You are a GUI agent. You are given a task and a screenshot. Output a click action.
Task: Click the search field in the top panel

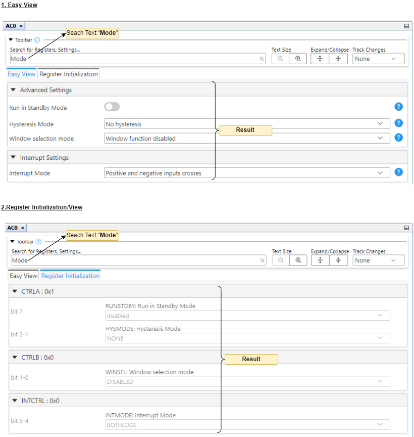pyautogui.click(x=136, y=59)
